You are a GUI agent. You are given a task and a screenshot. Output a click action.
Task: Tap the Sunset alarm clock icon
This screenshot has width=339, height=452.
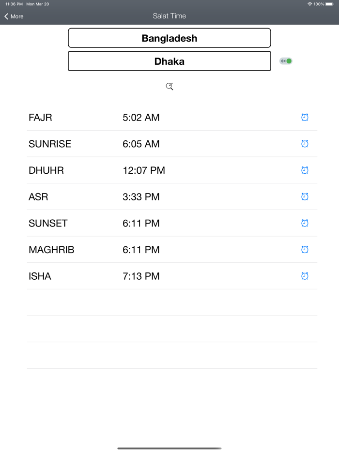(305, 223)
